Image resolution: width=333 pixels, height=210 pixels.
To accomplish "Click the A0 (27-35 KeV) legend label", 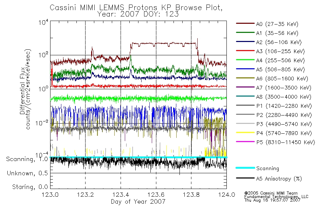I will [277, 24].
